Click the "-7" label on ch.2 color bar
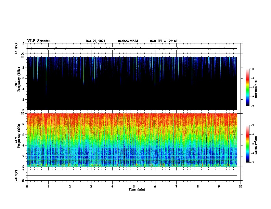This screenshot has height=209, width=271. click(x=253, y=163)
